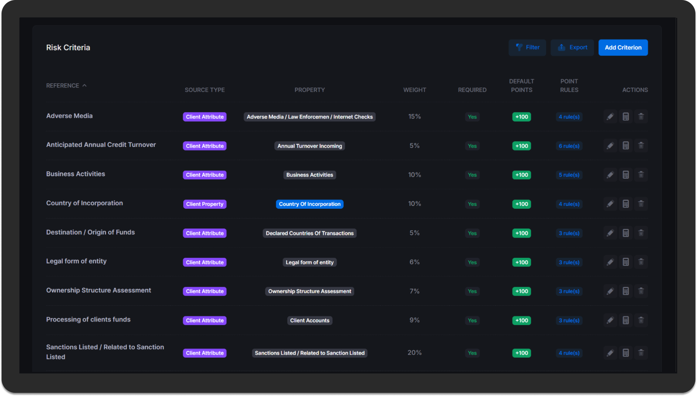This screenshot has width=697, height=396.
Task: Select the Weight column header
Action: tap(414, 90)
